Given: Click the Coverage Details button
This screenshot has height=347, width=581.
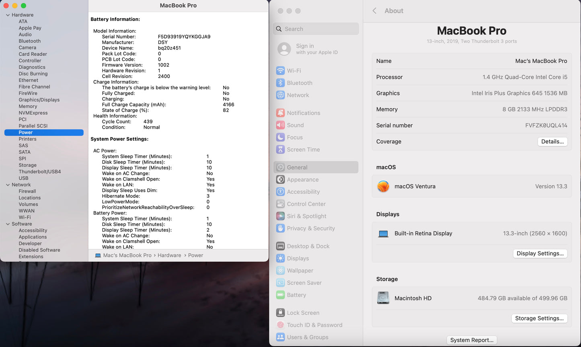Looking at the screenshot, I should pos(552,142).
